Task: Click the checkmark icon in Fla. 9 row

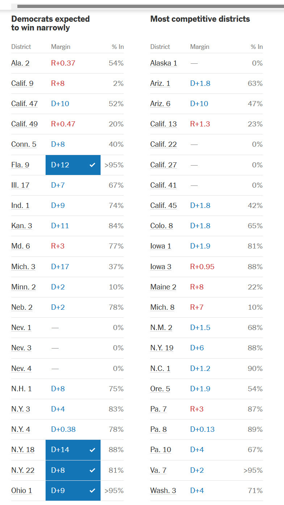Action: (93, 165)
